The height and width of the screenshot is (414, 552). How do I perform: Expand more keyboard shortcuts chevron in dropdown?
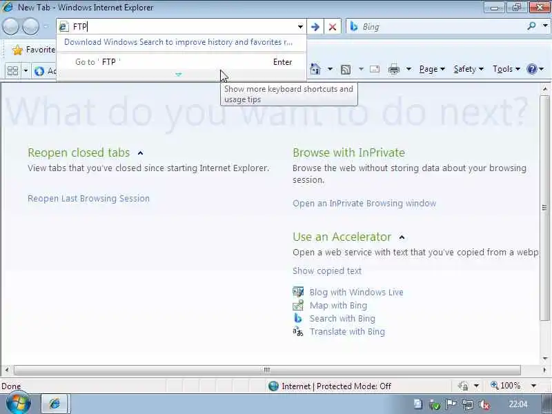[179, 75]
